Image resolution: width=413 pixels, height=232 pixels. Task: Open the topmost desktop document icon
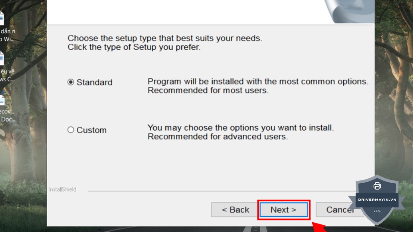tap(2, 18)
